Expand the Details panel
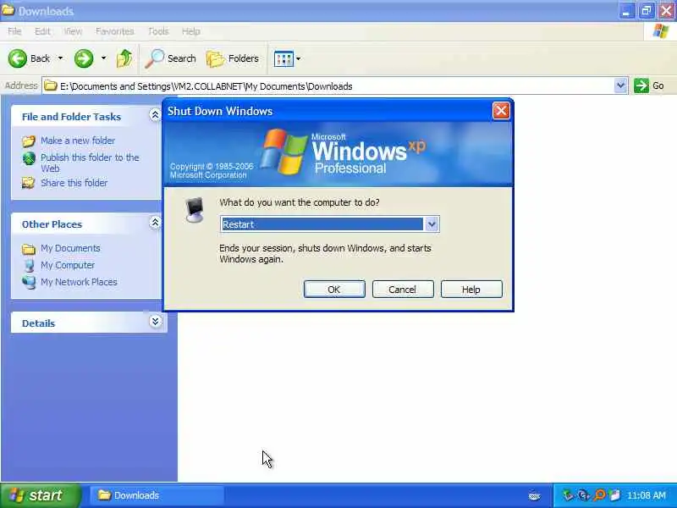 point(155,321)
